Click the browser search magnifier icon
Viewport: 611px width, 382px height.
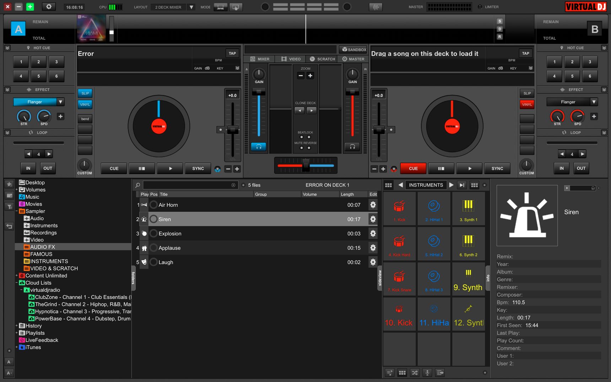point(137,185)
